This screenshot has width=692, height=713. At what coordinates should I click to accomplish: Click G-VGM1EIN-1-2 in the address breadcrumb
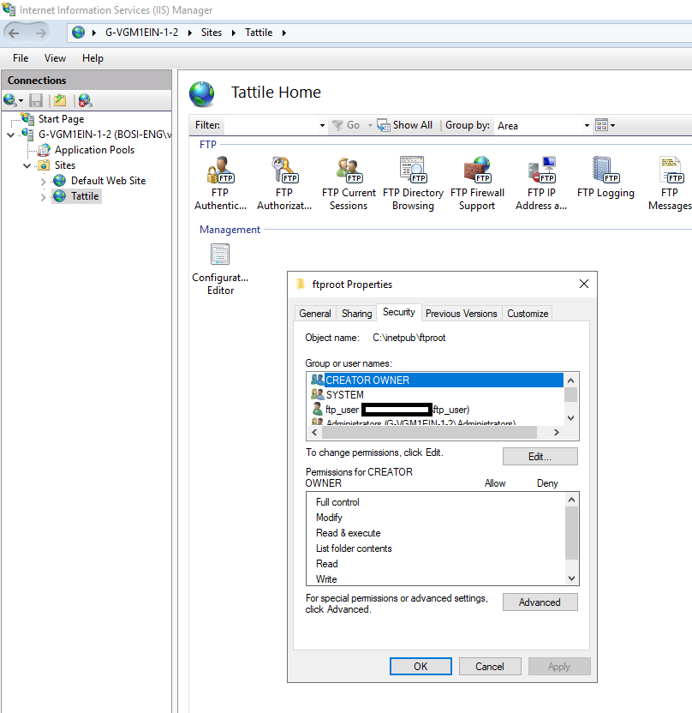coord(142,33)
